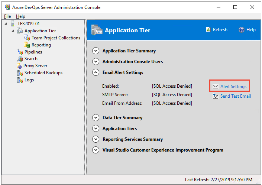Select the TFS2019-01 tree label
Screen dimensions: 262x185
coord(28,24)
